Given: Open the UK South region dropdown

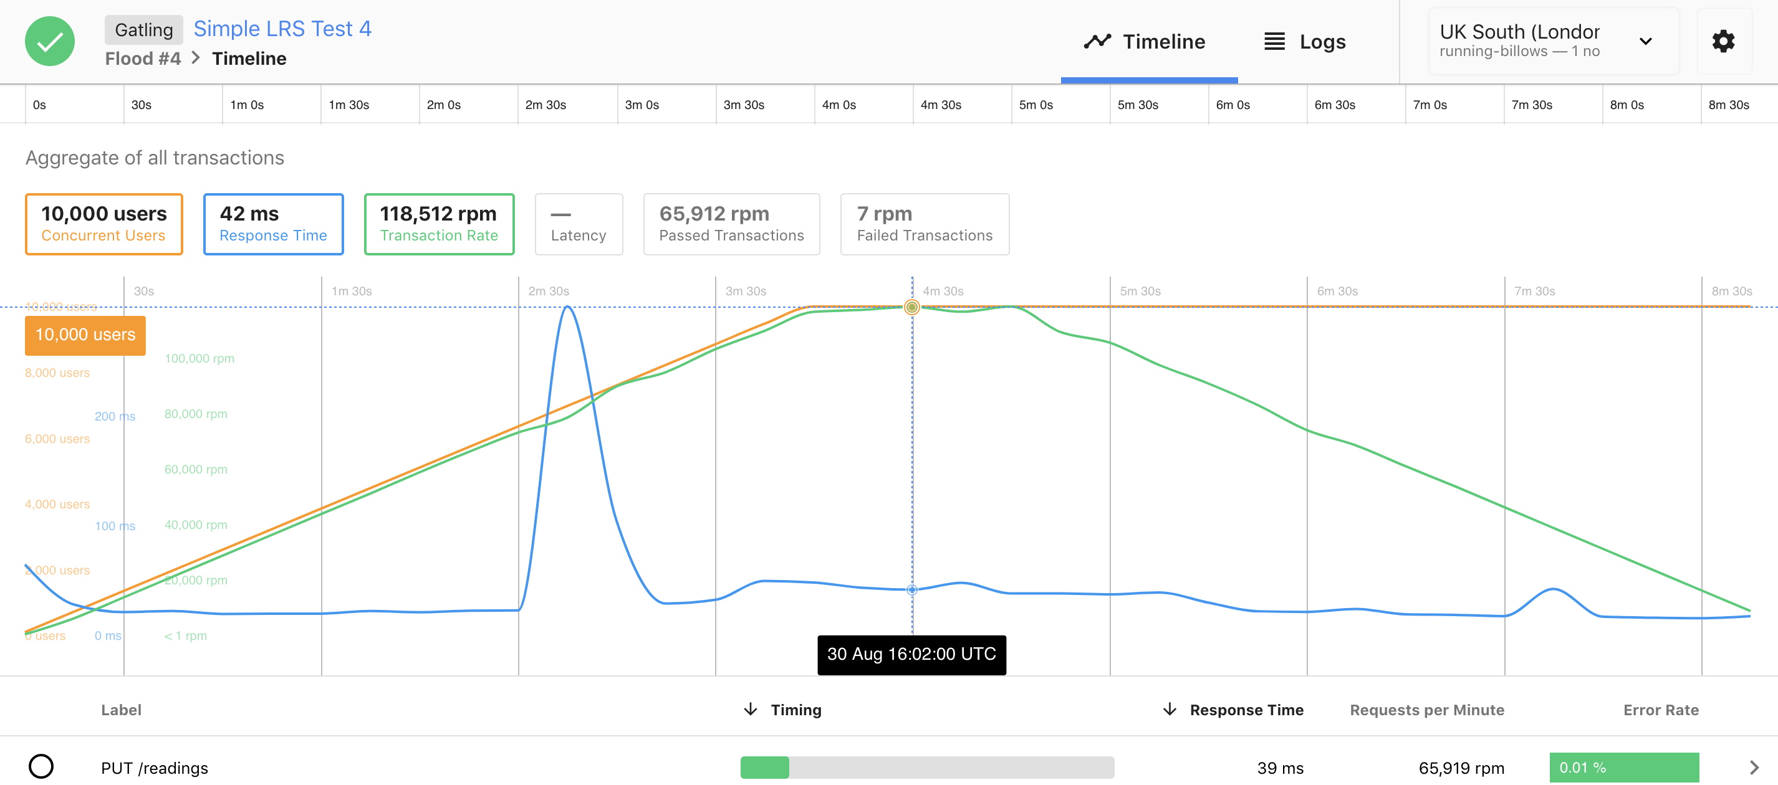Looking at the screenshot, I should (1643, 40).
